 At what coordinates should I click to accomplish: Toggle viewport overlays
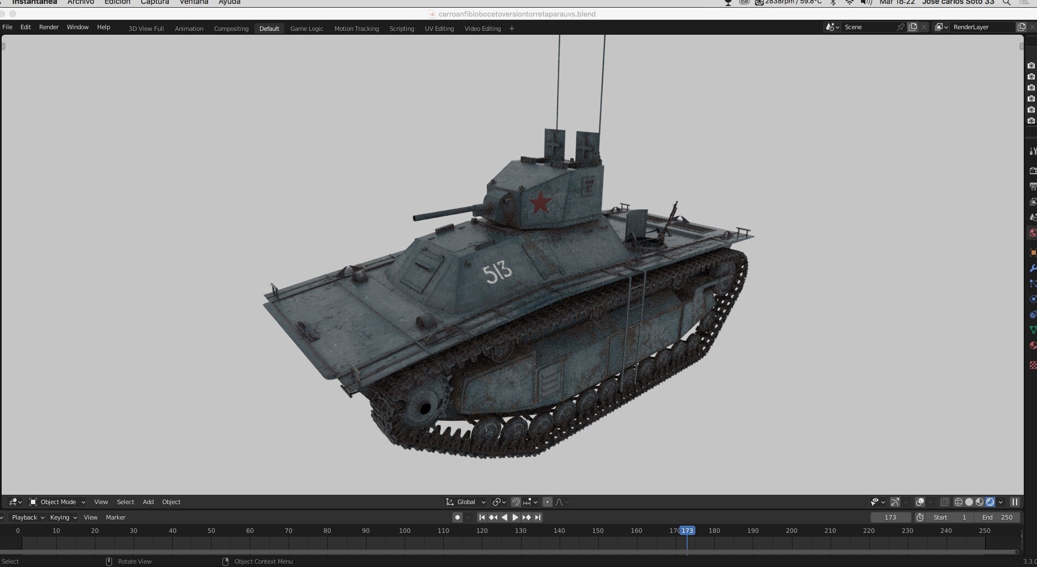[x=920, y=502]
